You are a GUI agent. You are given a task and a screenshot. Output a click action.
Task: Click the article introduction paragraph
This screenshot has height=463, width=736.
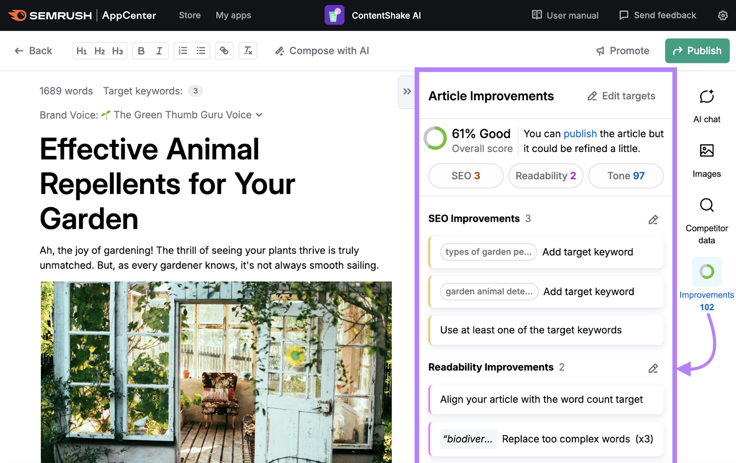209,258
